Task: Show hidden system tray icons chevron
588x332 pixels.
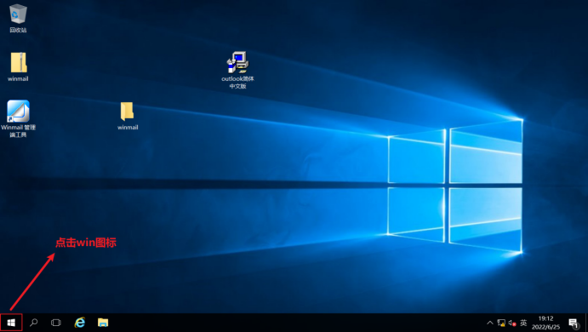Action: [490, 323]
